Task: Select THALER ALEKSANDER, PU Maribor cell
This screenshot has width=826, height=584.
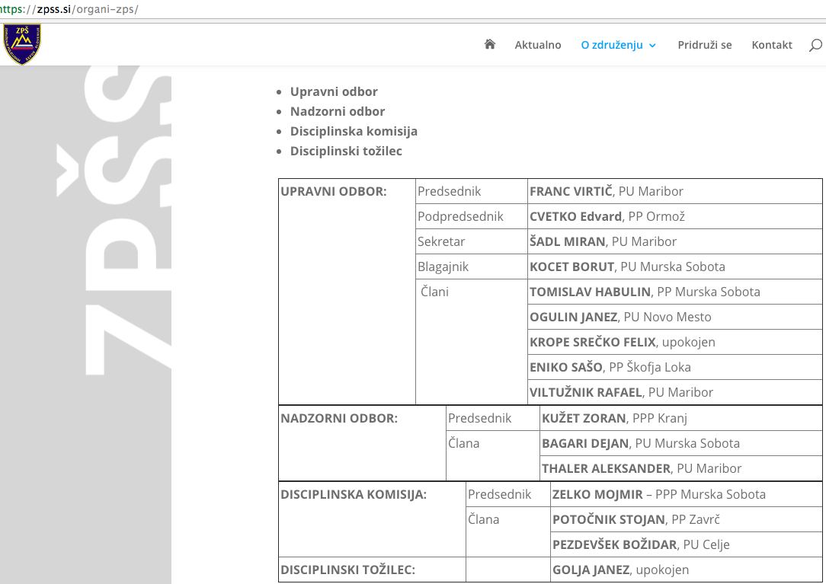Action: click(681, 468)
